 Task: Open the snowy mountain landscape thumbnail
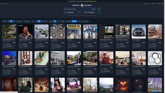[x=106, y=85]
